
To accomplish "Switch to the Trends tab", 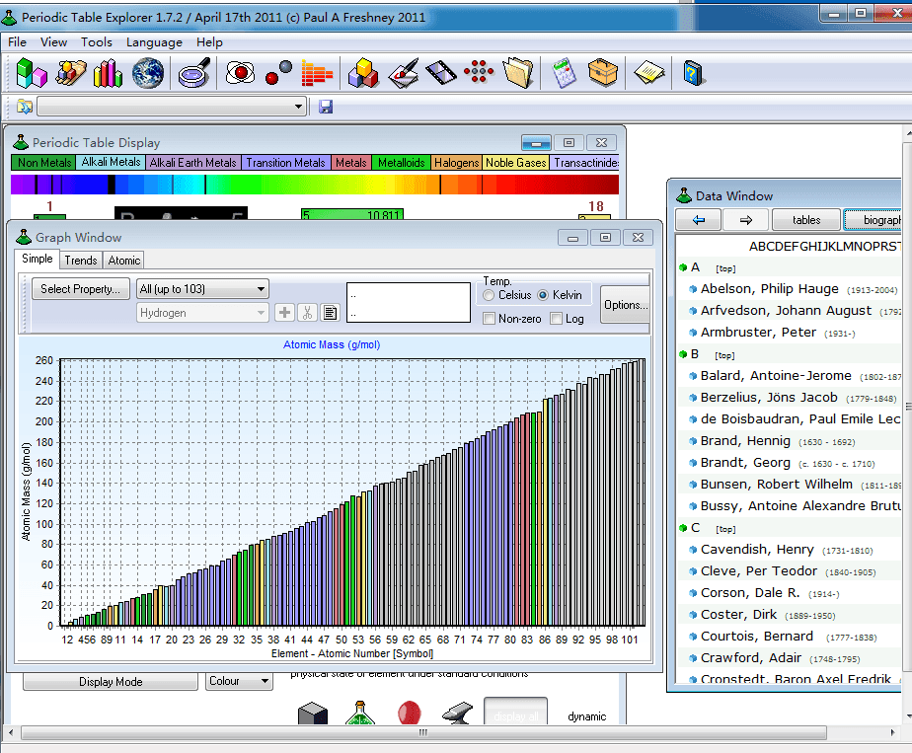I will pos(81,261).
